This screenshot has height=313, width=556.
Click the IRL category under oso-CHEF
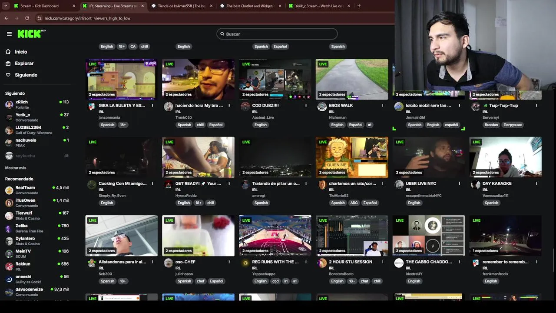click(x=178, y=268)
